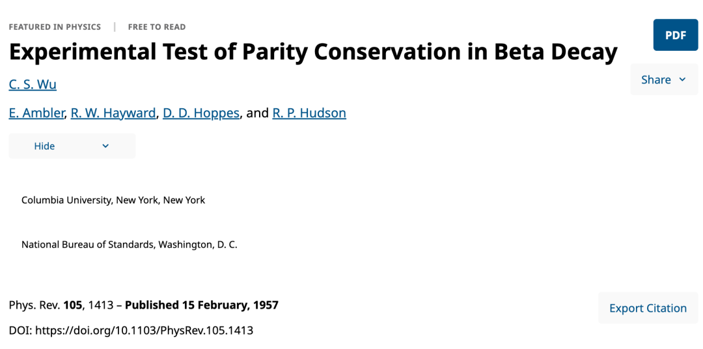Click the bold volume number 105
This screenshot has width=703, height=349.
click(72, 305)
